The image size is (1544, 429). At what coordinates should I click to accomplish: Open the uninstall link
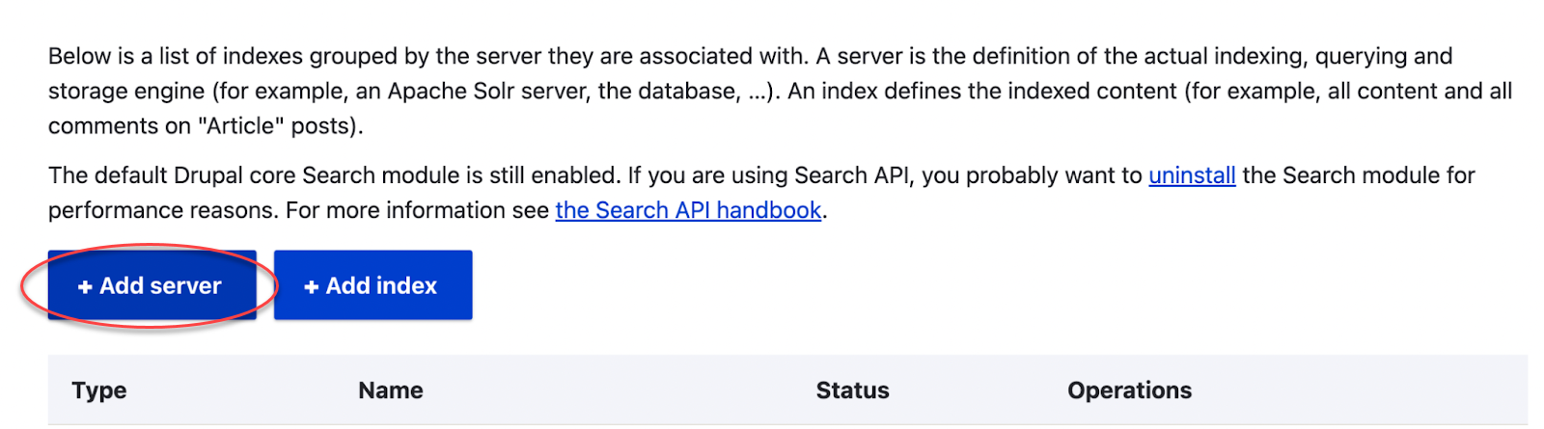click(x=1192, y=175)
